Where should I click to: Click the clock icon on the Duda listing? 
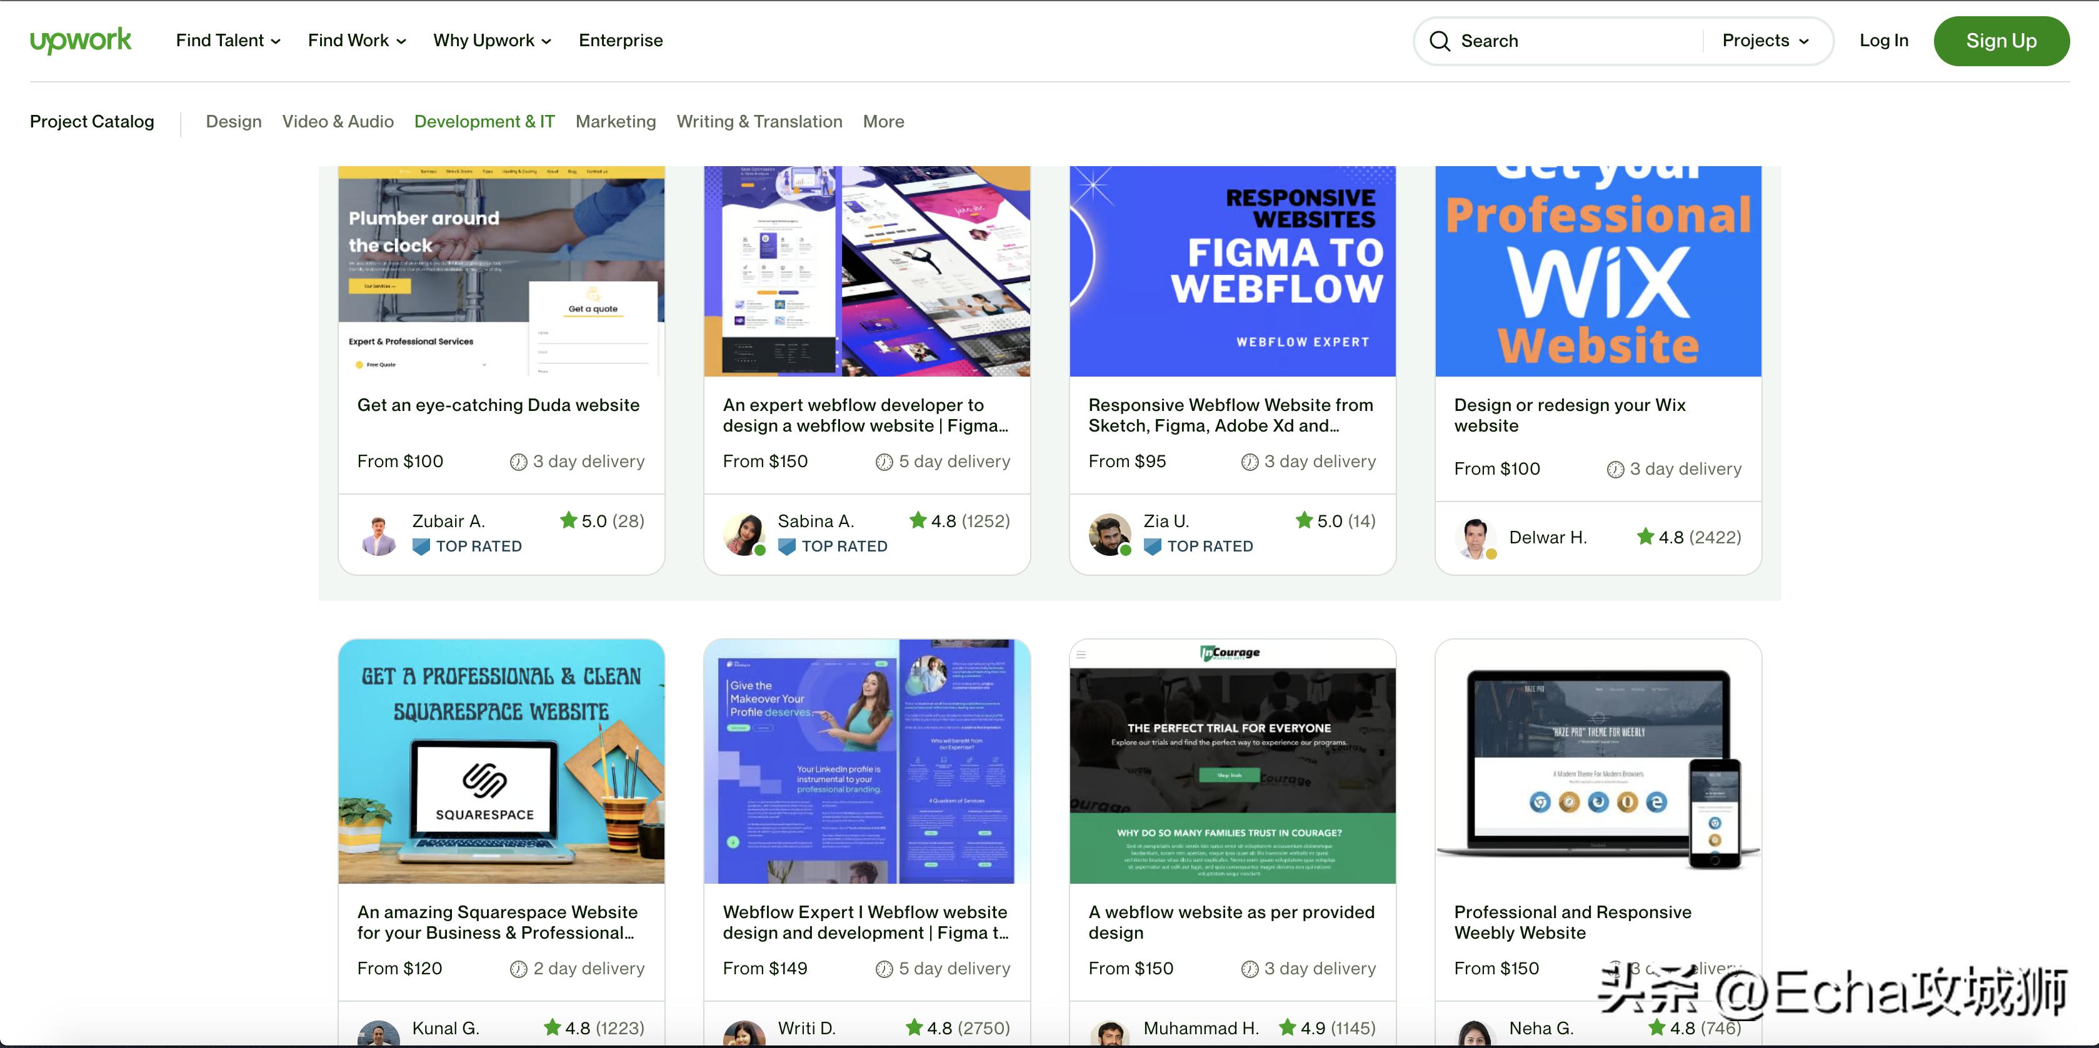coord(518,462)
